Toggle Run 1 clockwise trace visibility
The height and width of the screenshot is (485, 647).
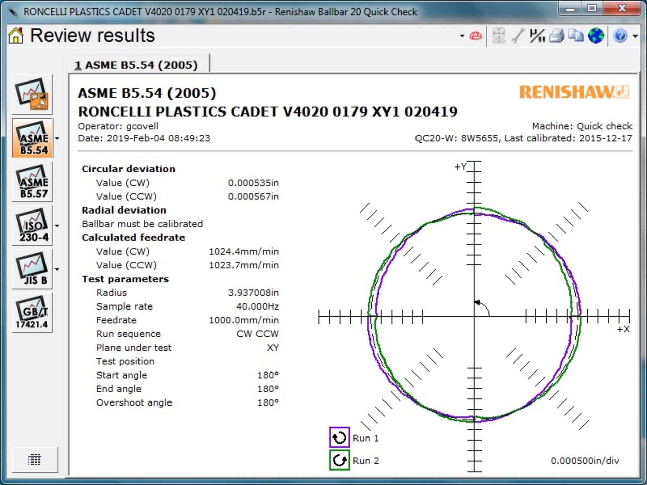click(339, 438)
